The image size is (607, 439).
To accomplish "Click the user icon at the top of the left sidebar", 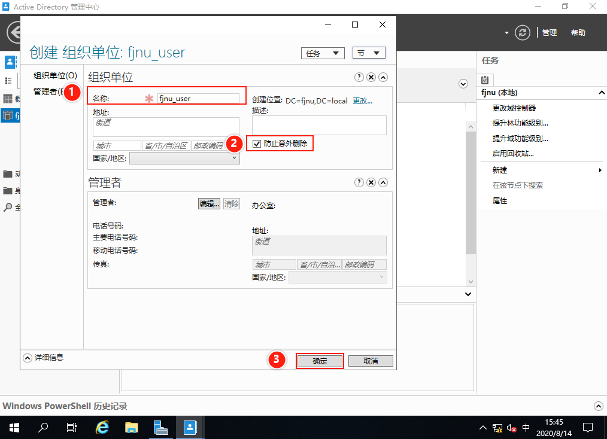I will tap(10, 62).
